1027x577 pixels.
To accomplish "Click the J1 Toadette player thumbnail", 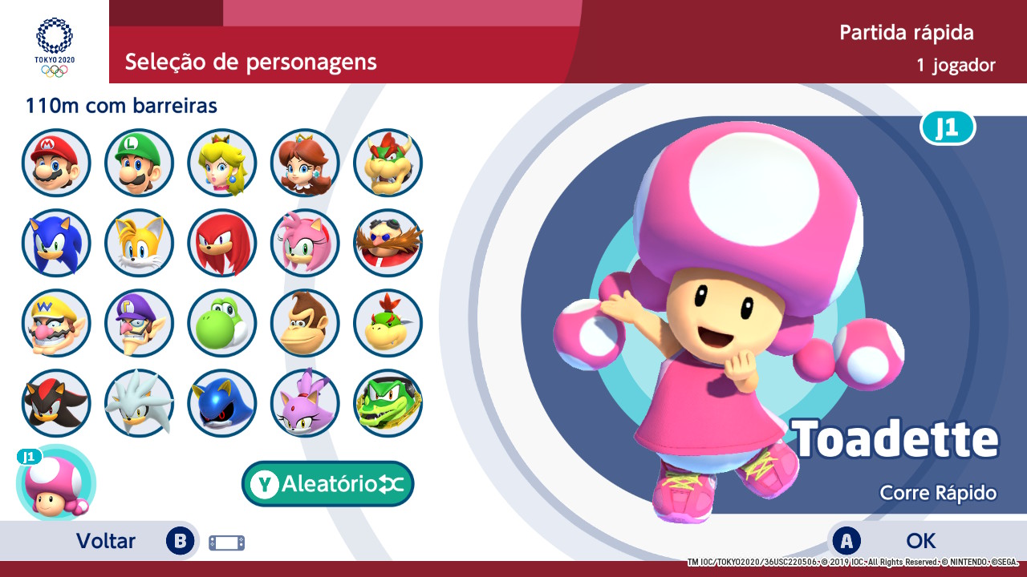I will 55,483.
